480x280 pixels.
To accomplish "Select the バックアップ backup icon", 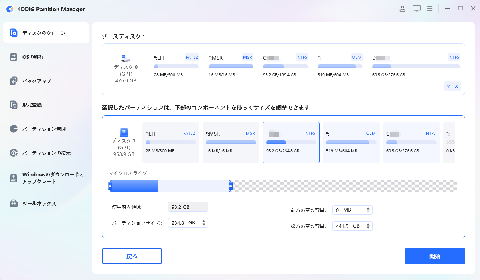I will click(14, 81).
